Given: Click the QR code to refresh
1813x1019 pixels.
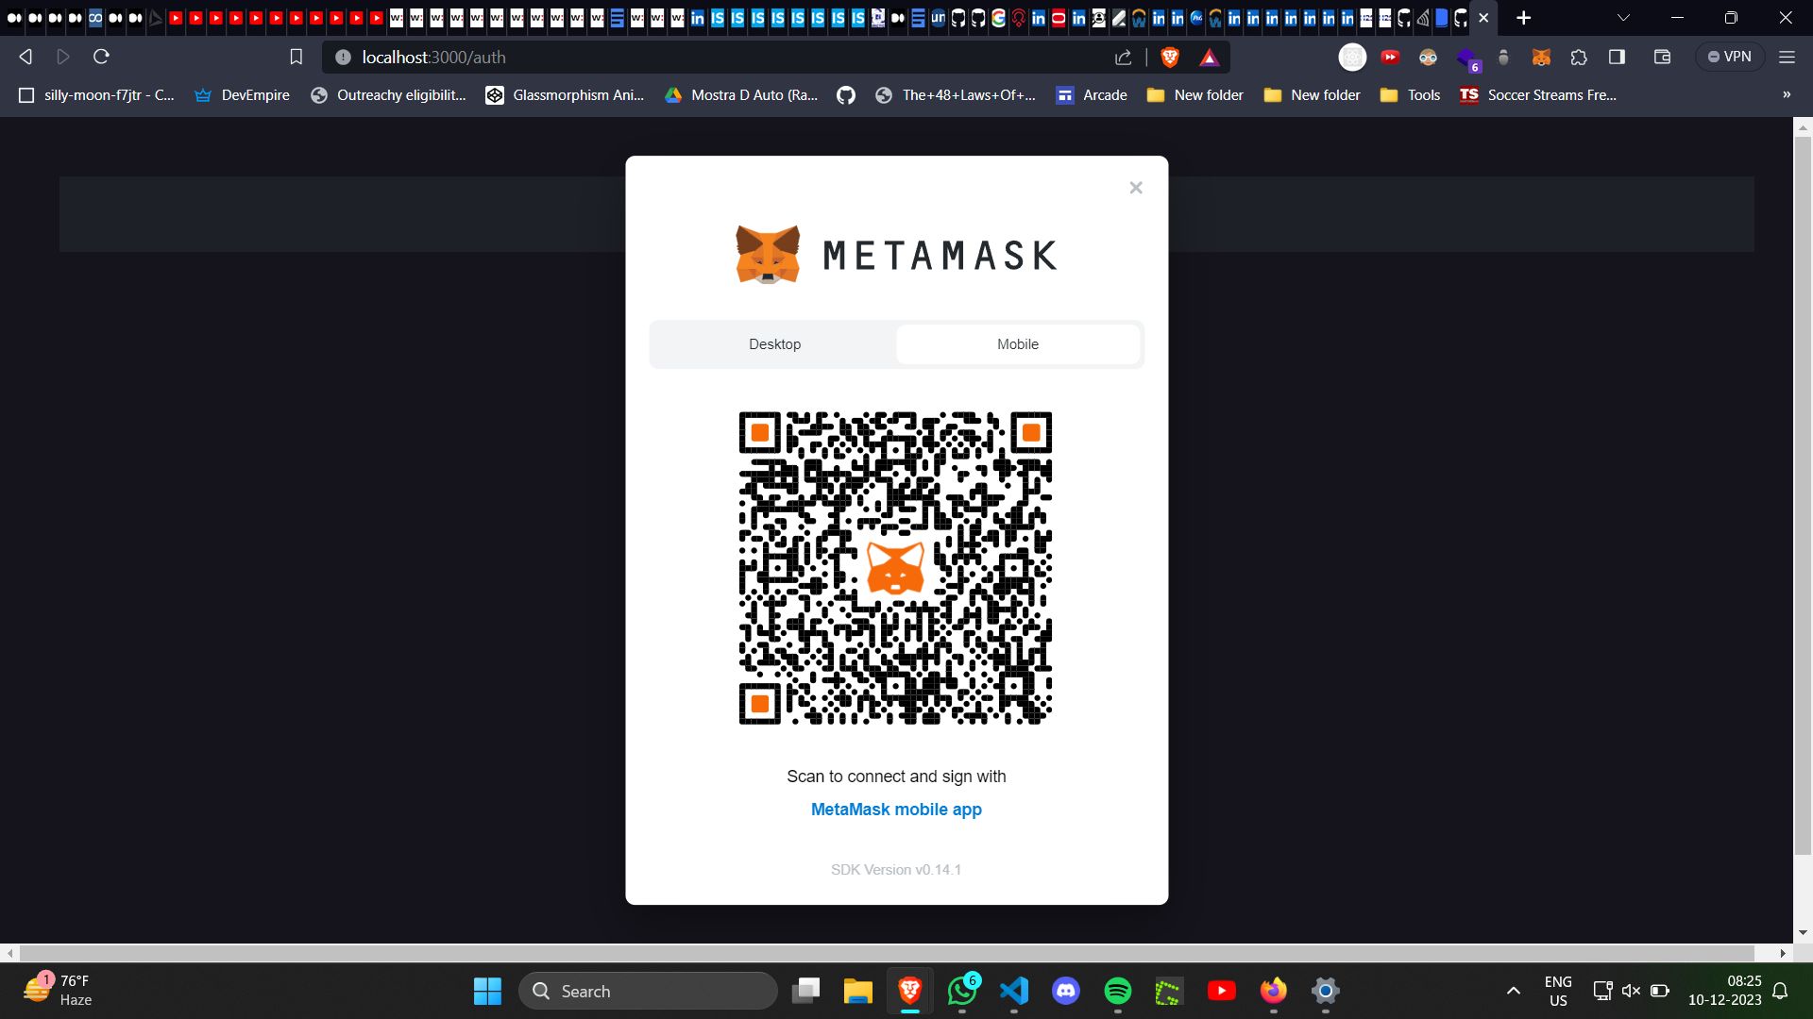Looking at the screenshot, I should [895, 567].
